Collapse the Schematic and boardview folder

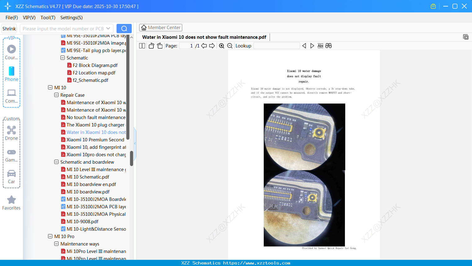(x=56, y=162)
